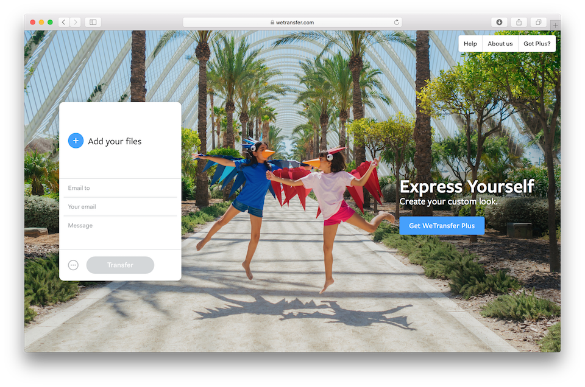
Task: Go forward with Safari forward arrow
Action: pyautogui.click(x=76, y=23)
